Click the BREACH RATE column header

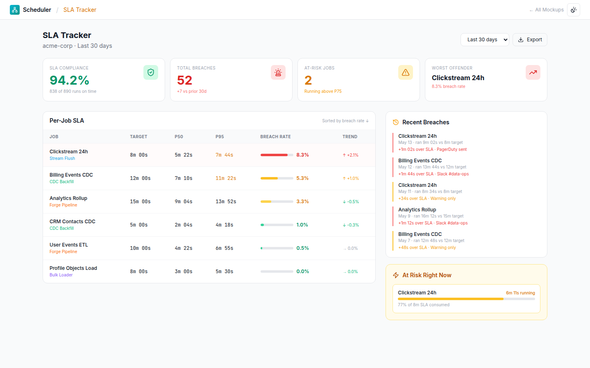tap(275, 137)
